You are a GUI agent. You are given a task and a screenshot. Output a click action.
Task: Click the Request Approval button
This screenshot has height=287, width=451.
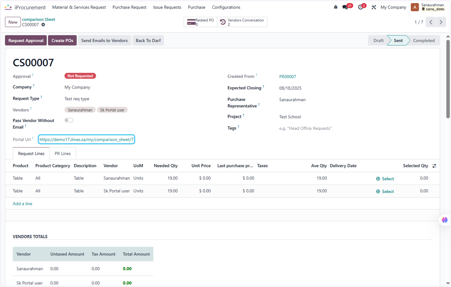click(x=26, y=41)
